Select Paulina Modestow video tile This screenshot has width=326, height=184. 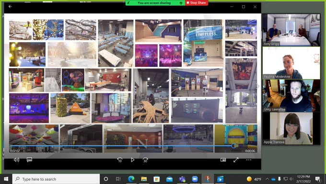coord(291,63)
